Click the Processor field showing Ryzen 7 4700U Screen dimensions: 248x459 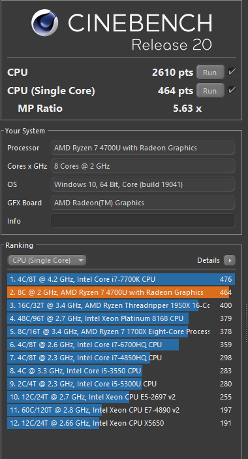143,148
